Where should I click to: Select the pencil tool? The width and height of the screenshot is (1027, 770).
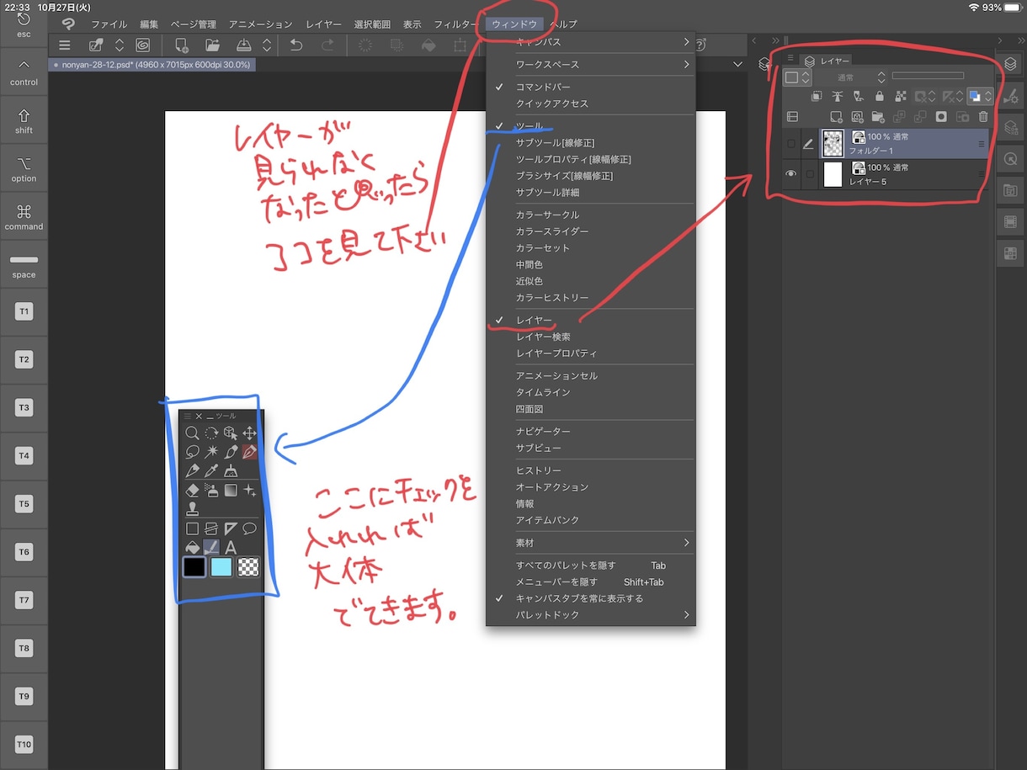[193, 471]
